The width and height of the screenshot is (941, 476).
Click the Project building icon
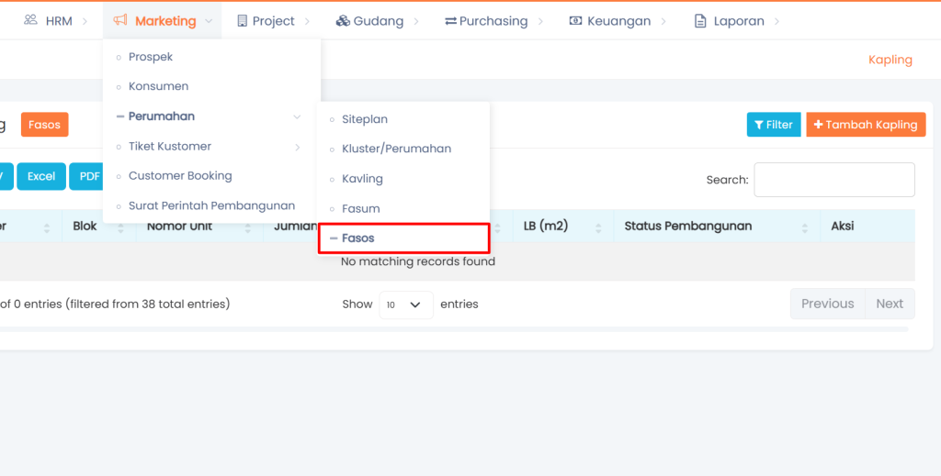pyautogui.click(x=242, y=20)
